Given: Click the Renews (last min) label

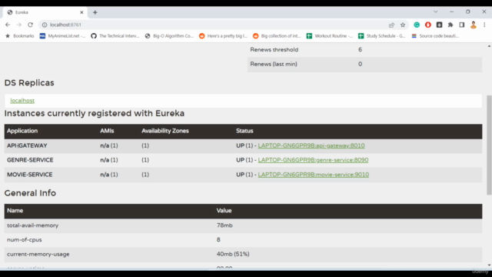Looking at the screenshot, I should (x=274, y=64).
